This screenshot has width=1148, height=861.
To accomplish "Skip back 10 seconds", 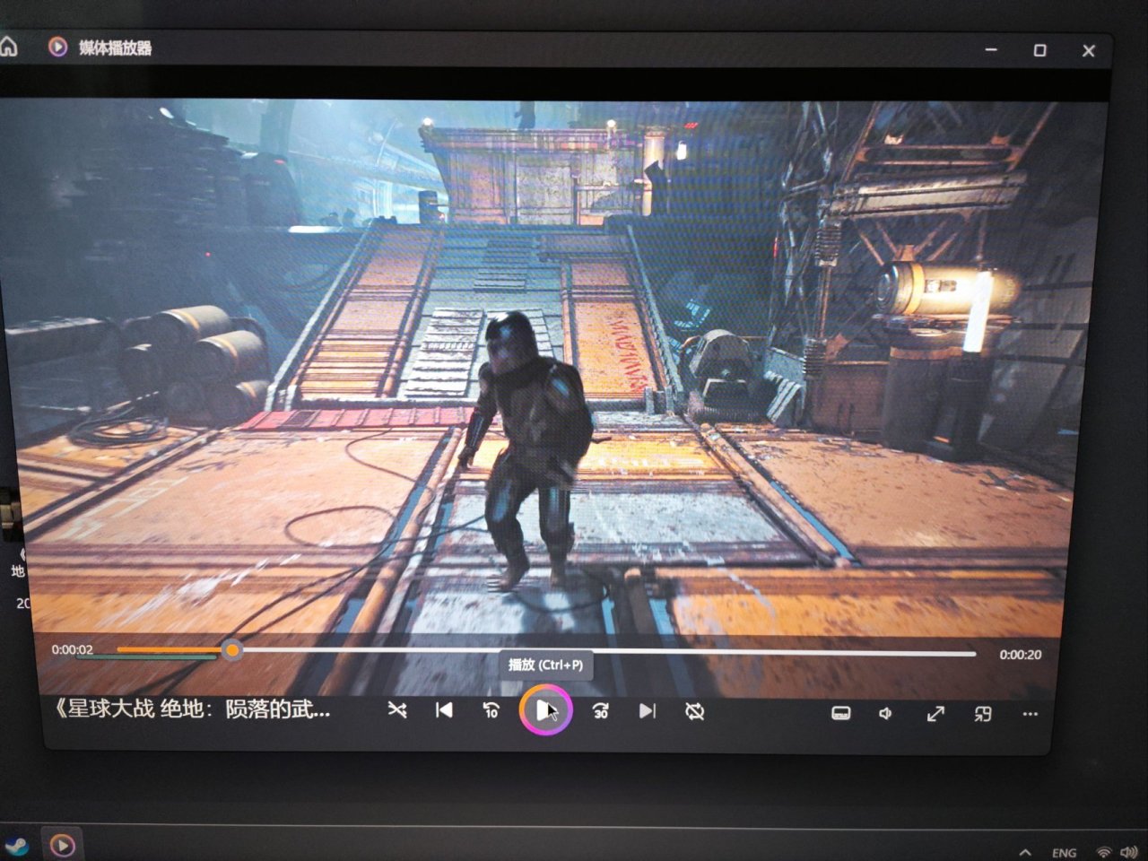I will tap(491, 710).
